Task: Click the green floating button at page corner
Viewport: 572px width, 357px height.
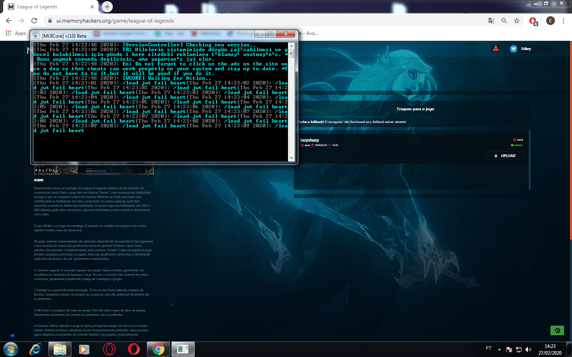Action: point(557,330)
